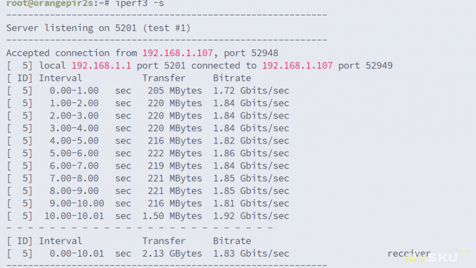This screenshot has height=268, width=476.
Task: Click the port 52948 text
Action: pos(251,53)
